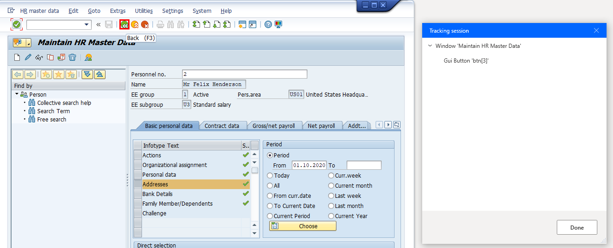613x248 pixels.
Task: Select the Last month radio button
Action: point(331,206)
